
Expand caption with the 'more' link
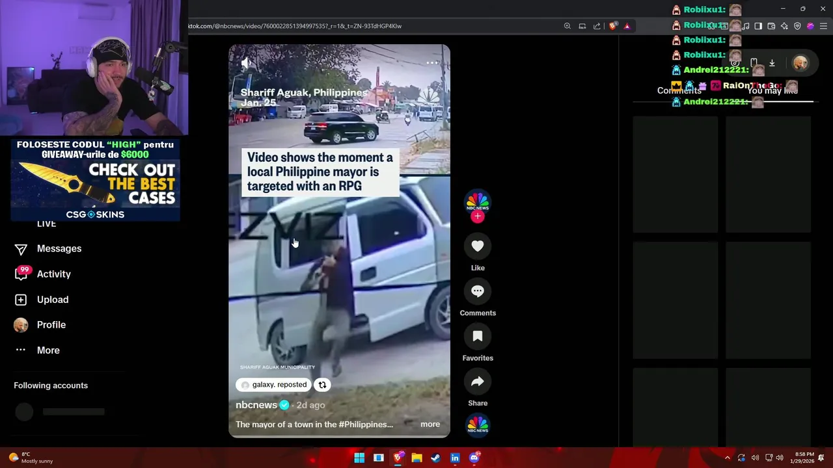pos(430,424)
